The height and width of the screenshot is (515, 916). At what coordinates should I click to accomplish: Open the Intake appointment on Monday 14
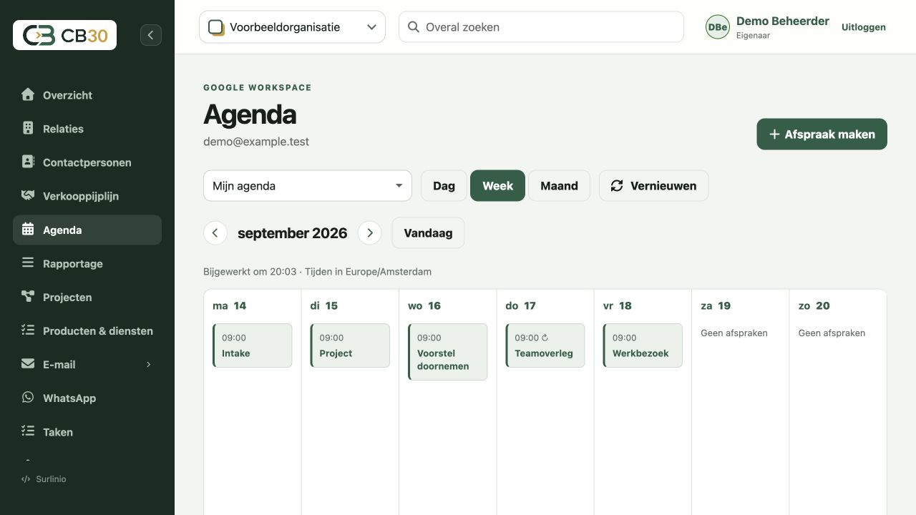tap(252, 345)
